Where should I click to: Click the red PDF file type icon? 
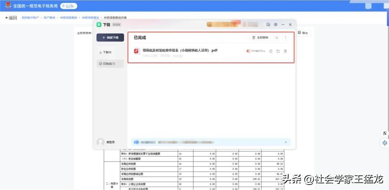137,51
